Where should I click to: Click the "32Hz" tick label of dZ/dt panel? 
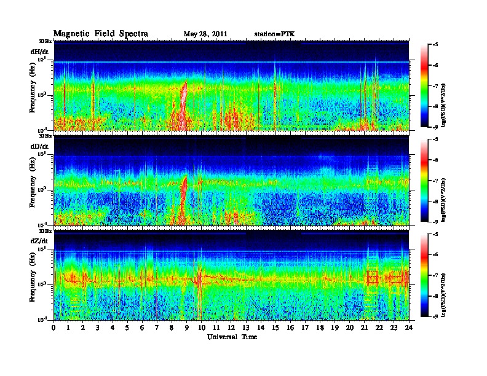[46, 231]
